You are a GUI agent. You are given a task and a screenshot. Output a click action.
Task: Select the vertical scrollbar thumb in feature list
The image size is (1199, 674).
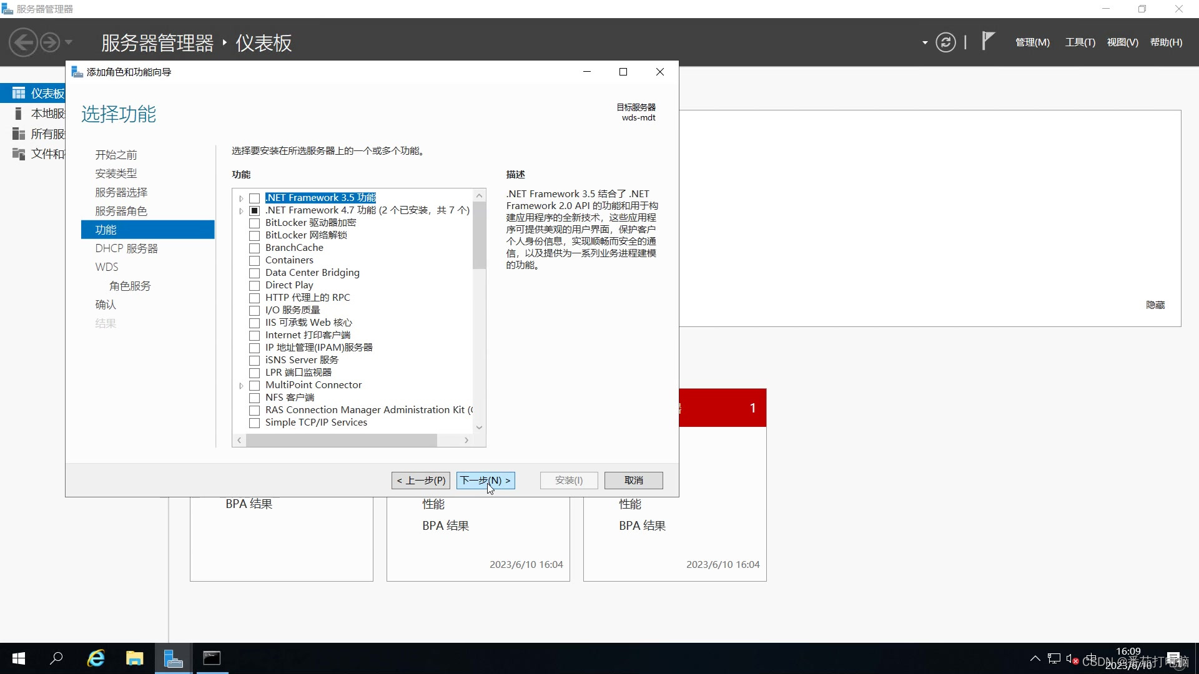point(479,235)
